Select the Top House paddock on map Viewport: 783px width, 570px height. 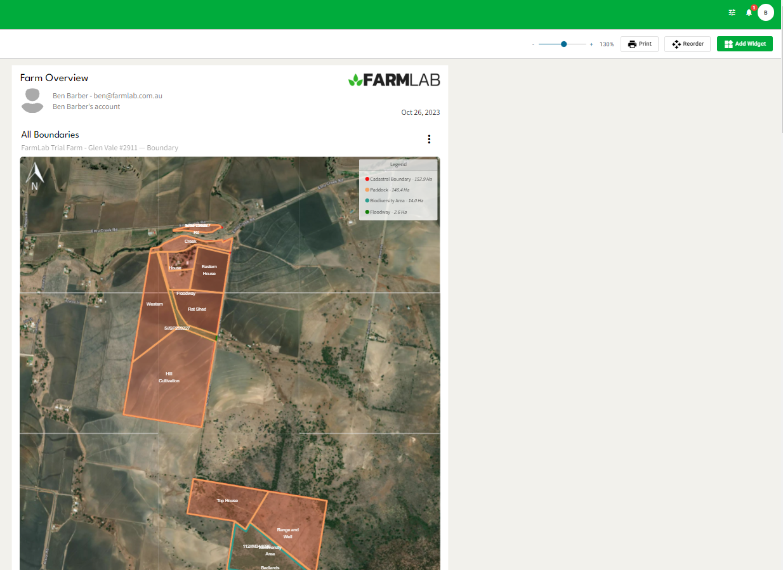coord(227,501)
